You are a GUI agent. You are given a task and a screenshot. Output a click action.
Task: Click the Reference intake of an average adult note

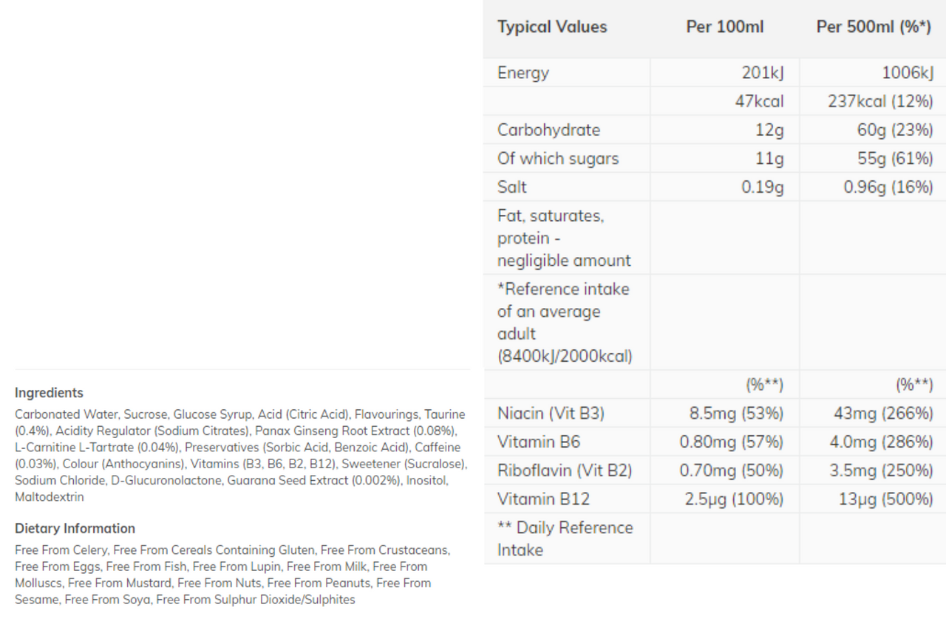point(565,323)
